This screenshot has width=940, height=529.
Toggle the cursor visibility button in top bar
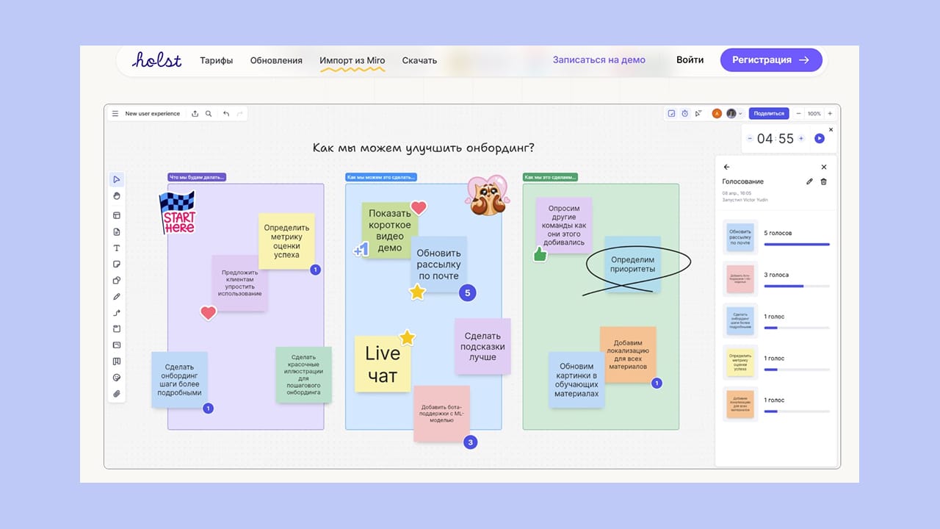(698, 114)
